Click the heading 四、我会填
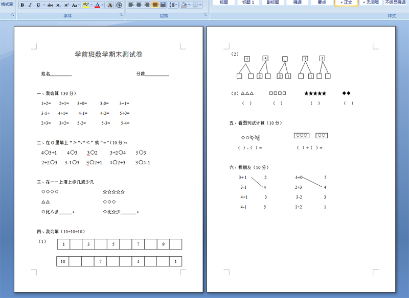 click(x=61, y=231)
